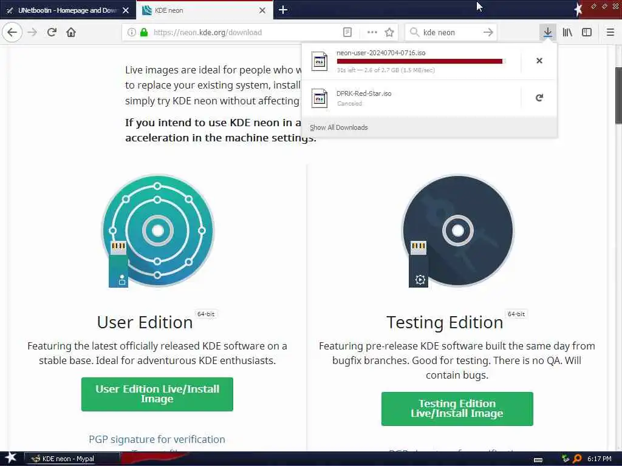Image resolution: width=622 pixels, height=466 pixels.
Task: Close the KDE neon tab
Action: [262, 10]
